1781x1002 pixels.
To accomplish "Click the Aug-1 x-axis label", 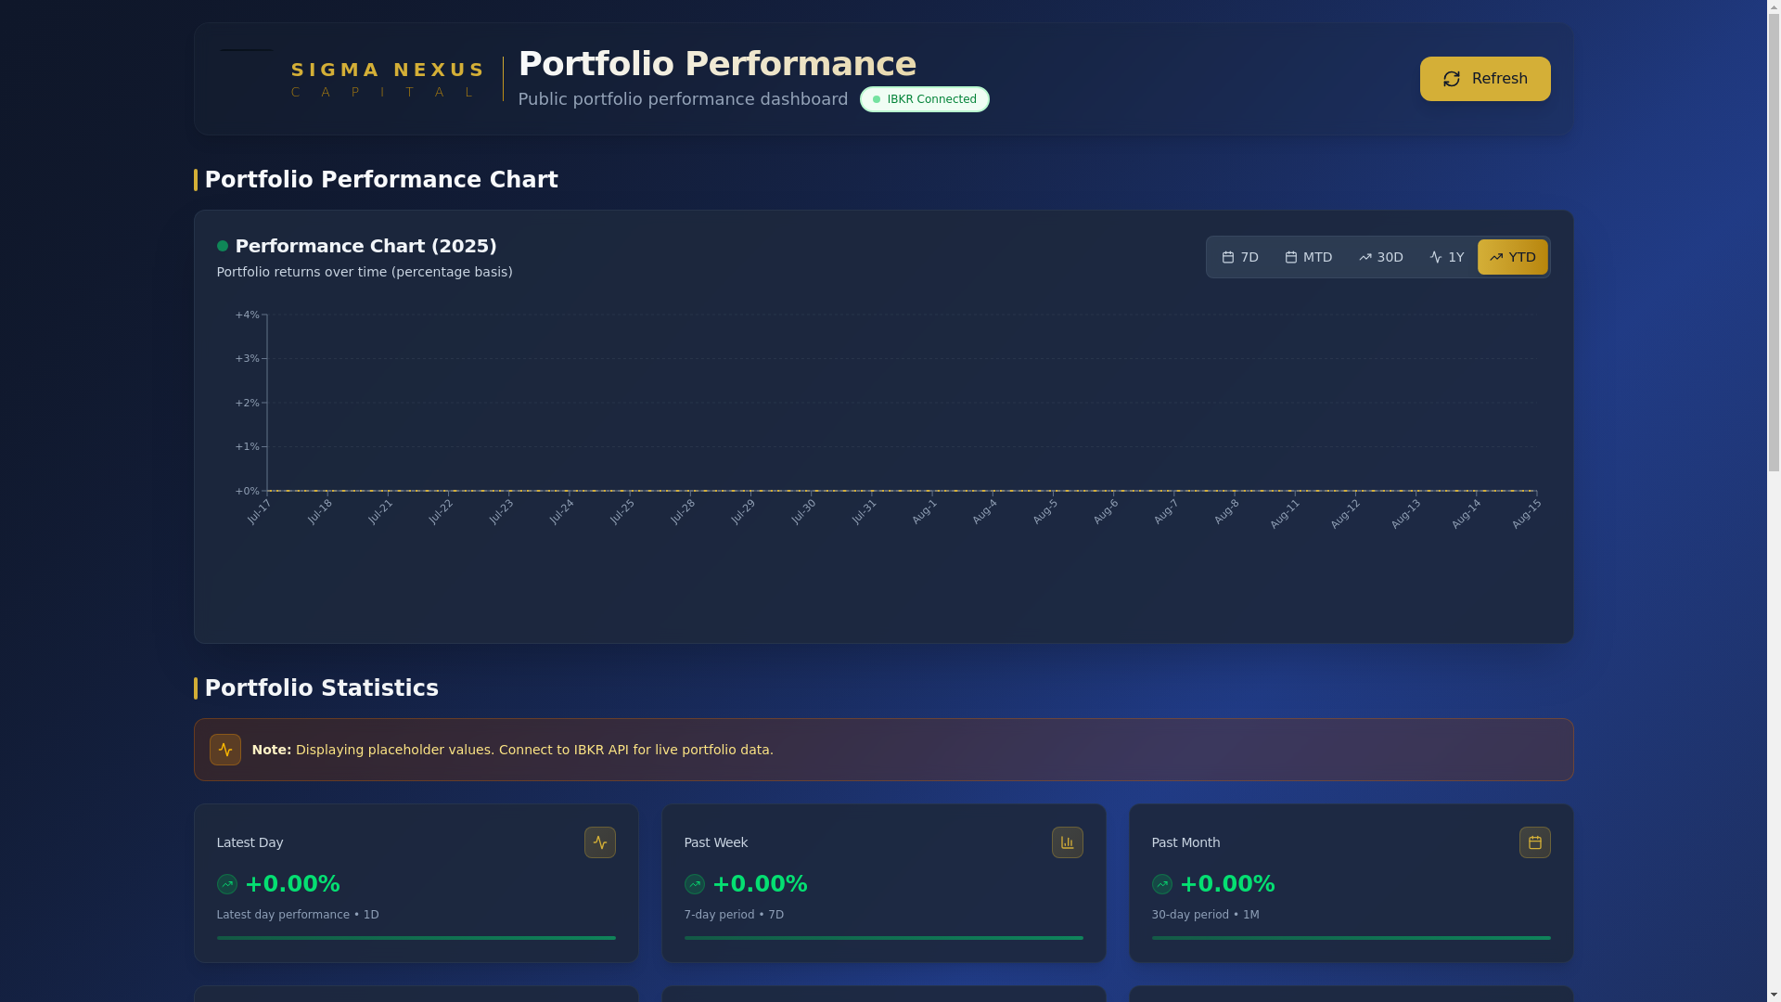I will point(924,512).
